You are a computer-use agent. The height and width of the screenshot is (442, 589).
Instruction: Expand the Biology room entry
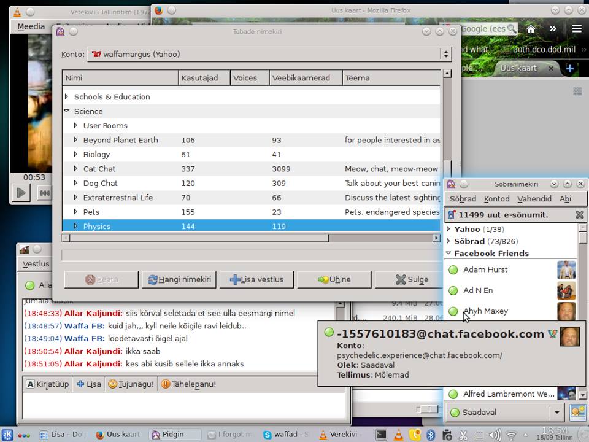(75, 154)
